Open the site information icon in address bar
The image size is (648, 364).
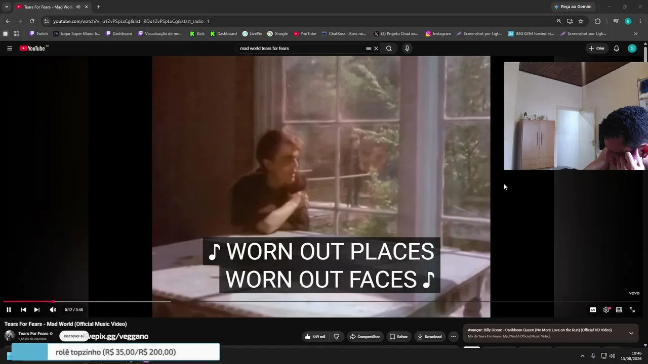click(46, 21)
